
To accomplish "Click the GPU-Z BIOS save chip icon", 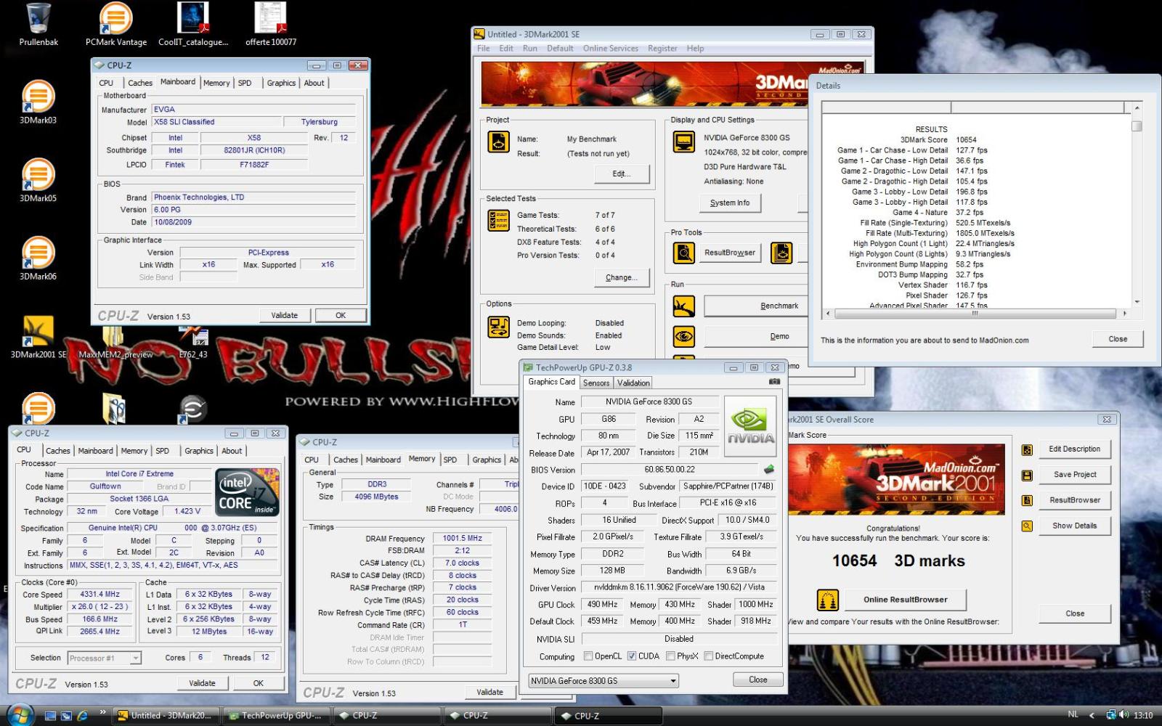I will [769, 469].
